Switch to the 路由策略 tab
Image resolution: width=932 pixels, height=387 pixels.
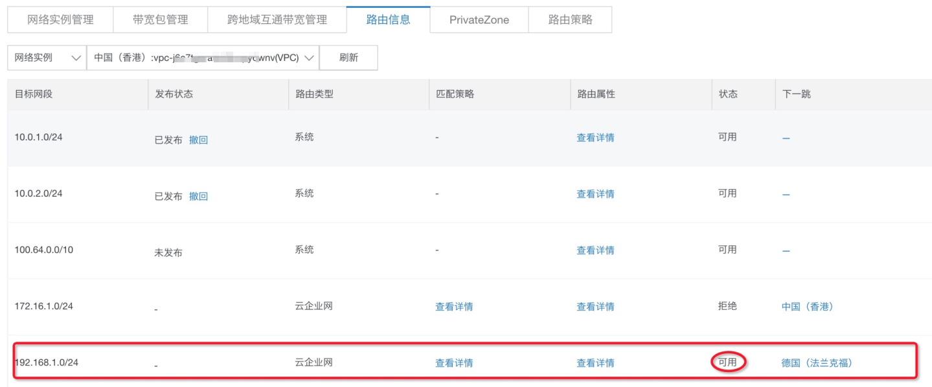[x=571, y=19]
